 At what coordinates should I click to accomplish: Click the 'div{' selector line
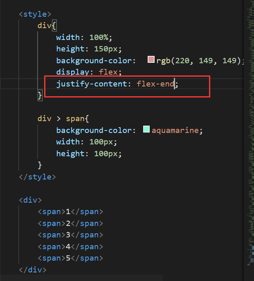tap(47, 26)
